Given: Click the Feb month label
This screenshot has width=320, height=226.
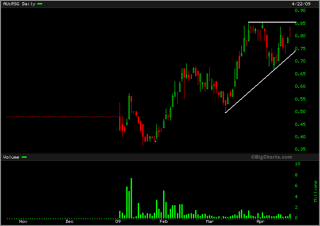Looking at the screenshot, I should tap(164, 222).
